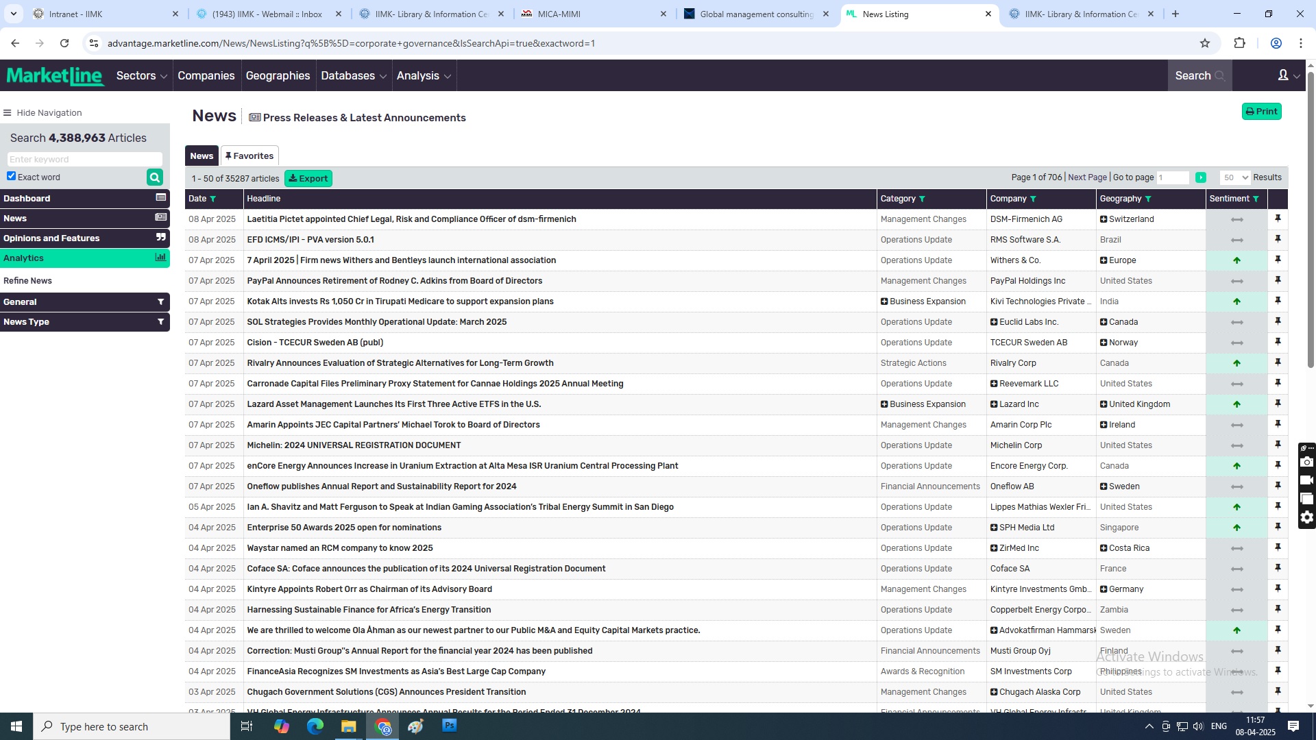
Task: Expand Business Expansion plus icon for Kotak Alts row
Action: [884, 301]
